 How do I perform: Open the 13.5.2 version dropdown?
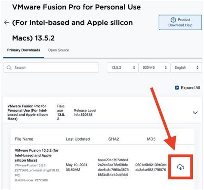click(123, 67)
